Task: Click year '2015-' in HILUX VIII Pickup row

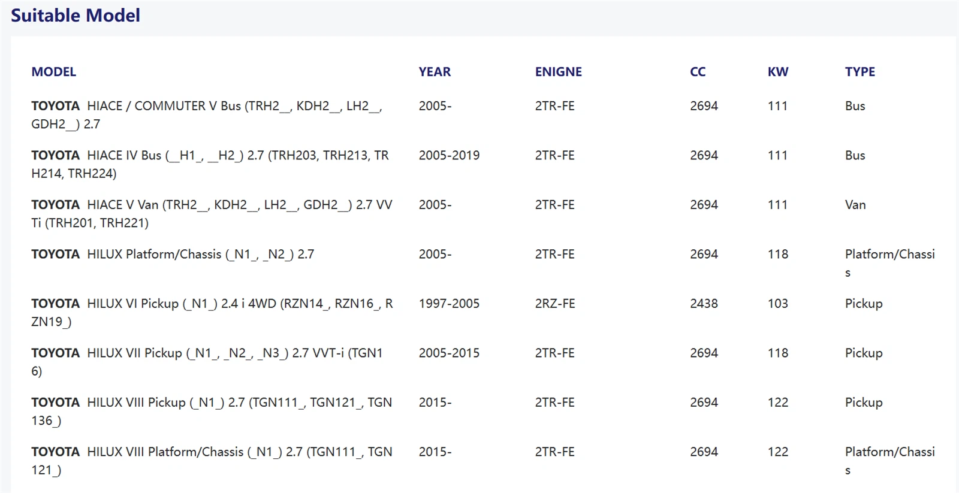Action: tap(435, 403)
